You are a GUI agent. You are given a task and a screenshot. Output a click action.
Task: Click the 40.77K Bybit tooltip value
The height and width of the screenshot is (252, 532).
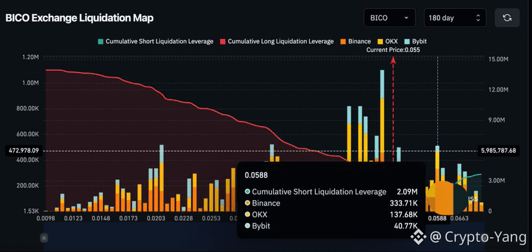pyautogui.click(x=406, y=226)
